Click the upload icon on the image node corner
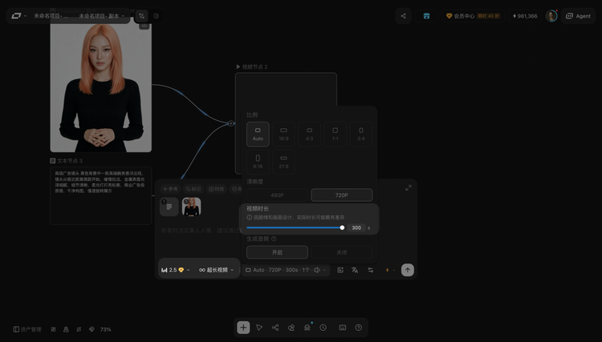 pyautogui.click(x=144, y=26)
